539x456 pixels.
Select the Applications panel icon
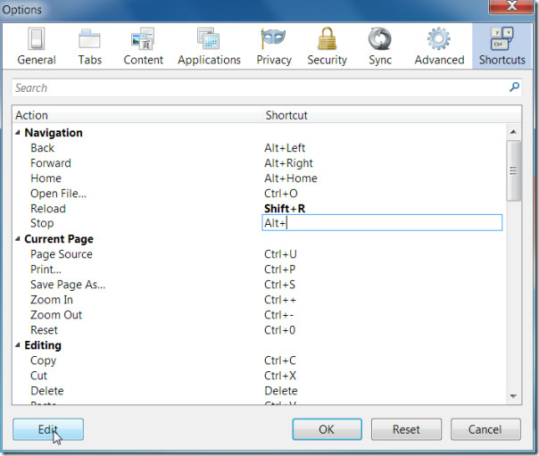click(209, 41)
